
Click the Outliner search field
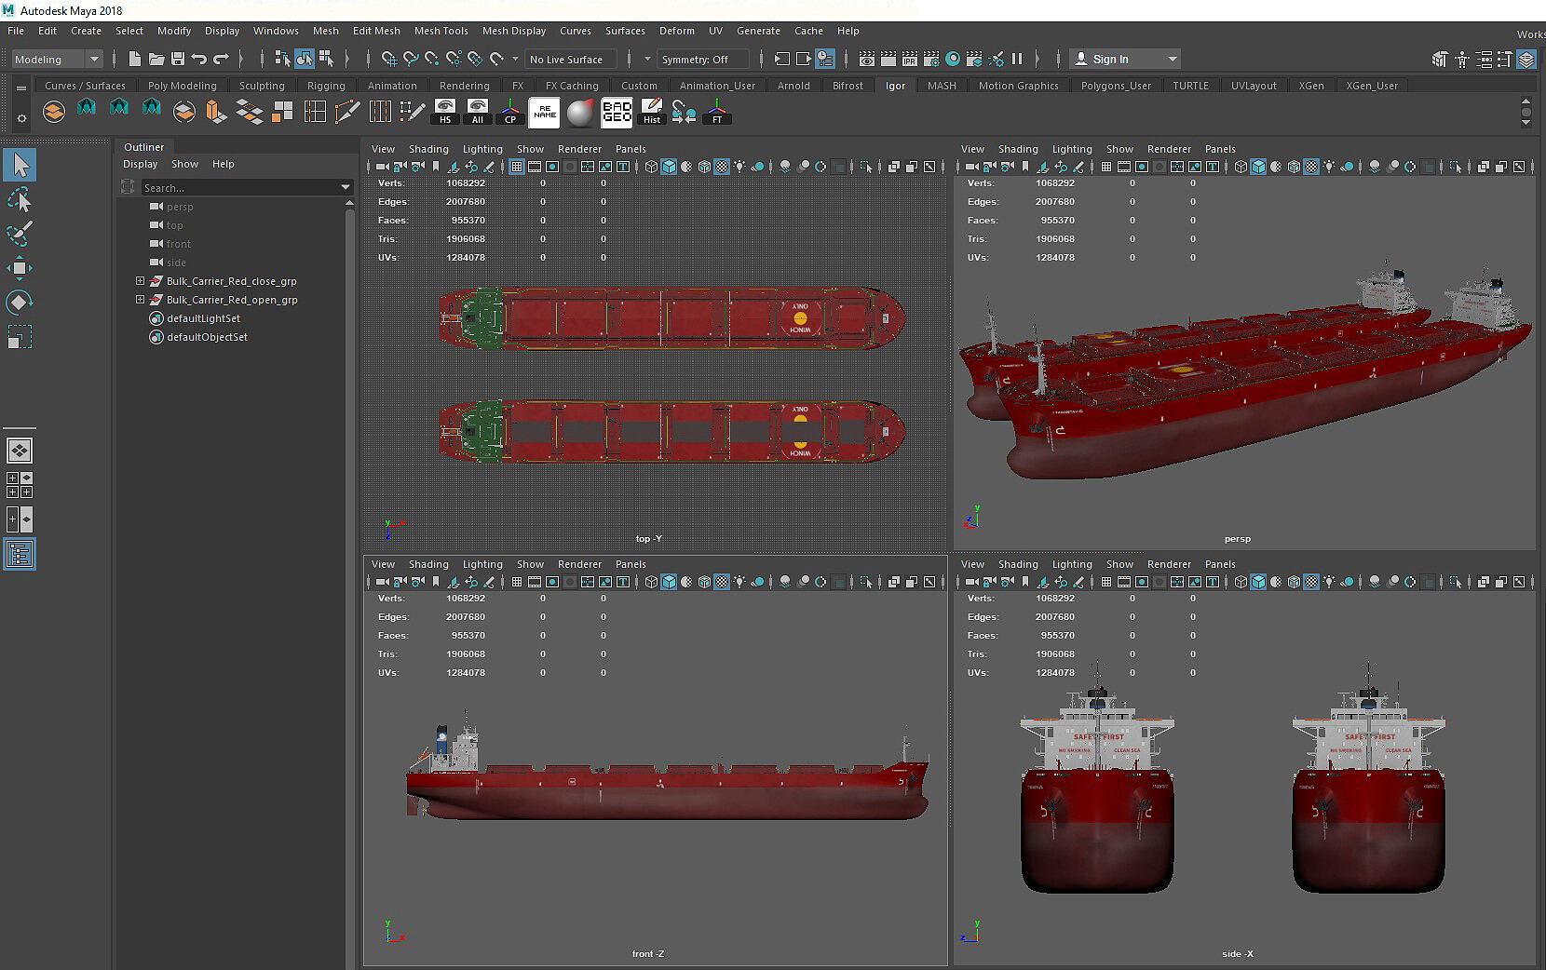(x=240, y=188)
